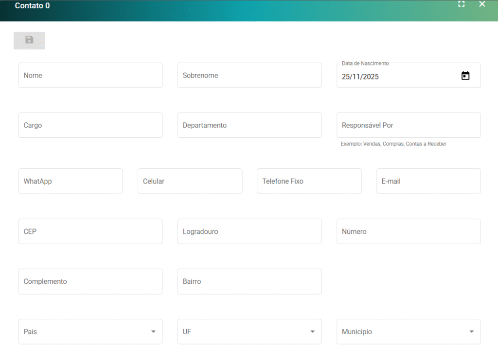Viewport: 498px width, 360px height.
Task: Click the Cargo text field
Action: coord(90,126)
